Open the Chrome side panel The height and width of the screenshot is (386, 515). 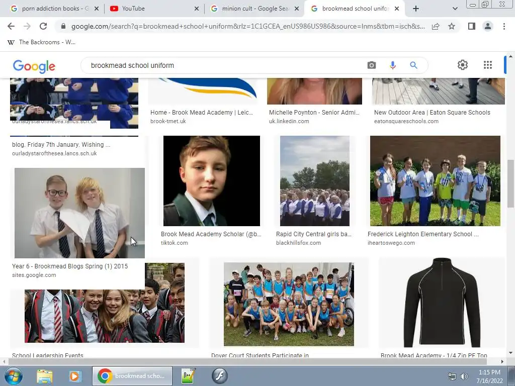point(472,26)
